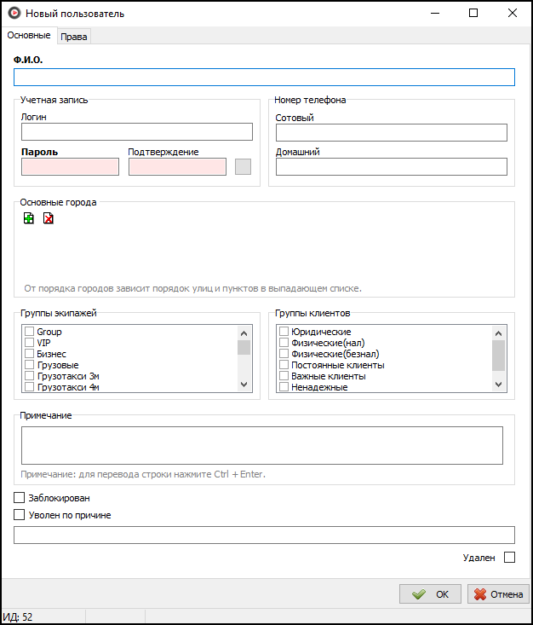Switch to the Права tab
Image resolution: width=533 pixels, height=625 pixels.
[x=74, y=36]
